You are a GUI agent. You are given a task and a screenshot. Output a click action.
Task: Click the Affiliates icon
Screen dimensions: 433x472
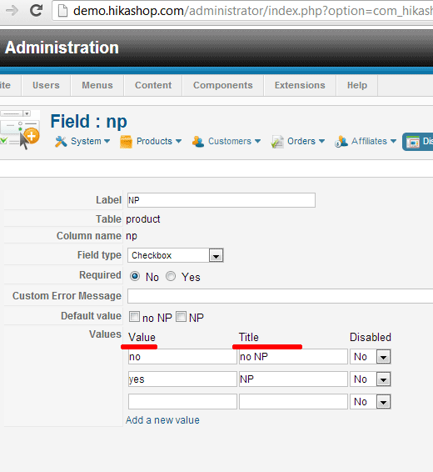click(341, 141)
